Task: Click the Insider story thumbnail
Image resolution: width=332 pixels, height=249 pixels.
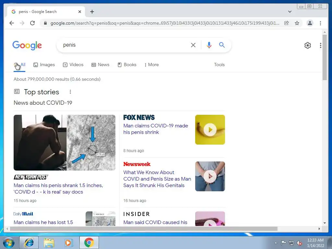Action: pyautogui.click(x=210, y=219)
